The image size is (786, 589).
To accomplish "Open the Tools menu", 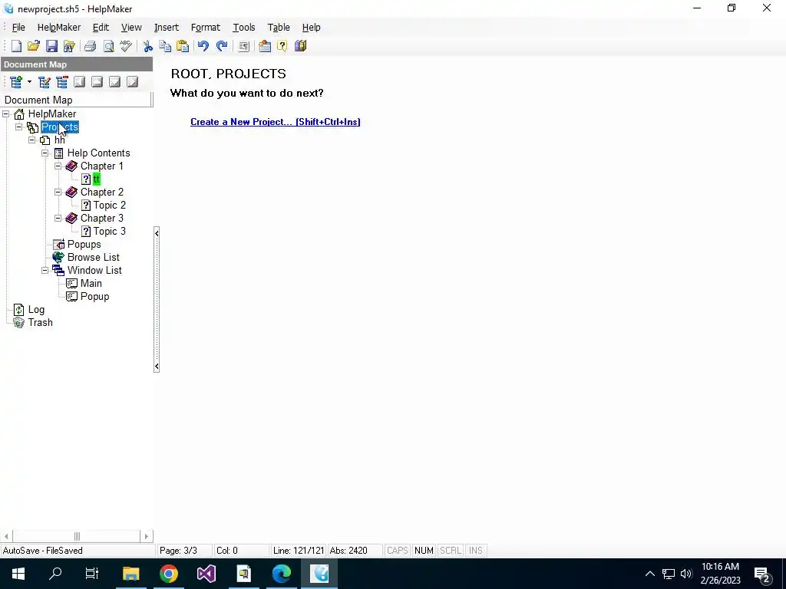I will (x=244, y=28).
